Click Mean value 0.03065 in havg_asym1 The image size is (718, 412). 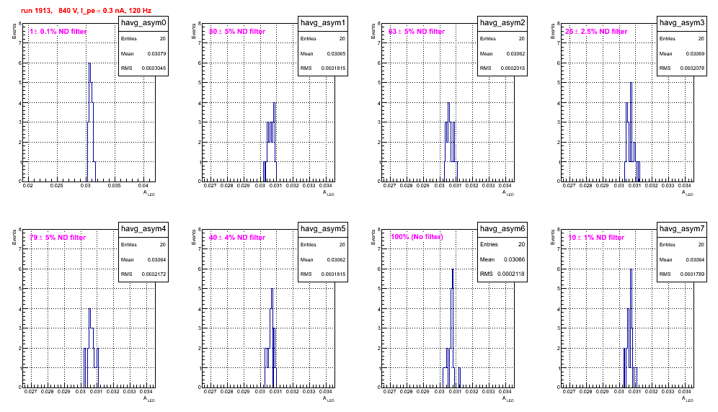(336, 53)
